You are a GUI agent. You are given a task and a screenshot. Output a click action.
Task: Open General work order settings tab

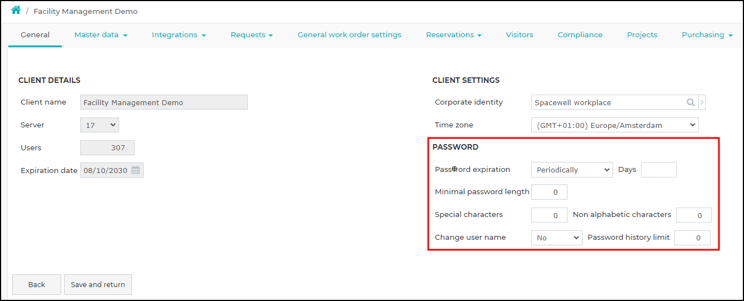pos(349,35)
